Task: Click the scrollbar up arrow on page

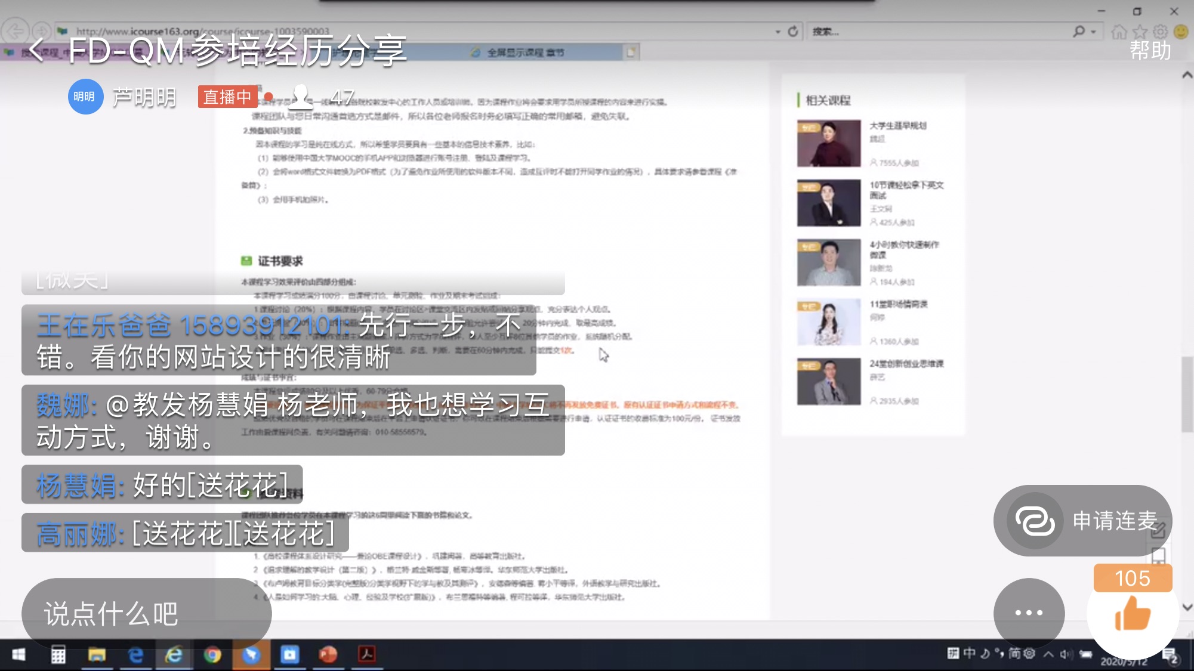Action: [x=1187, y=75]
